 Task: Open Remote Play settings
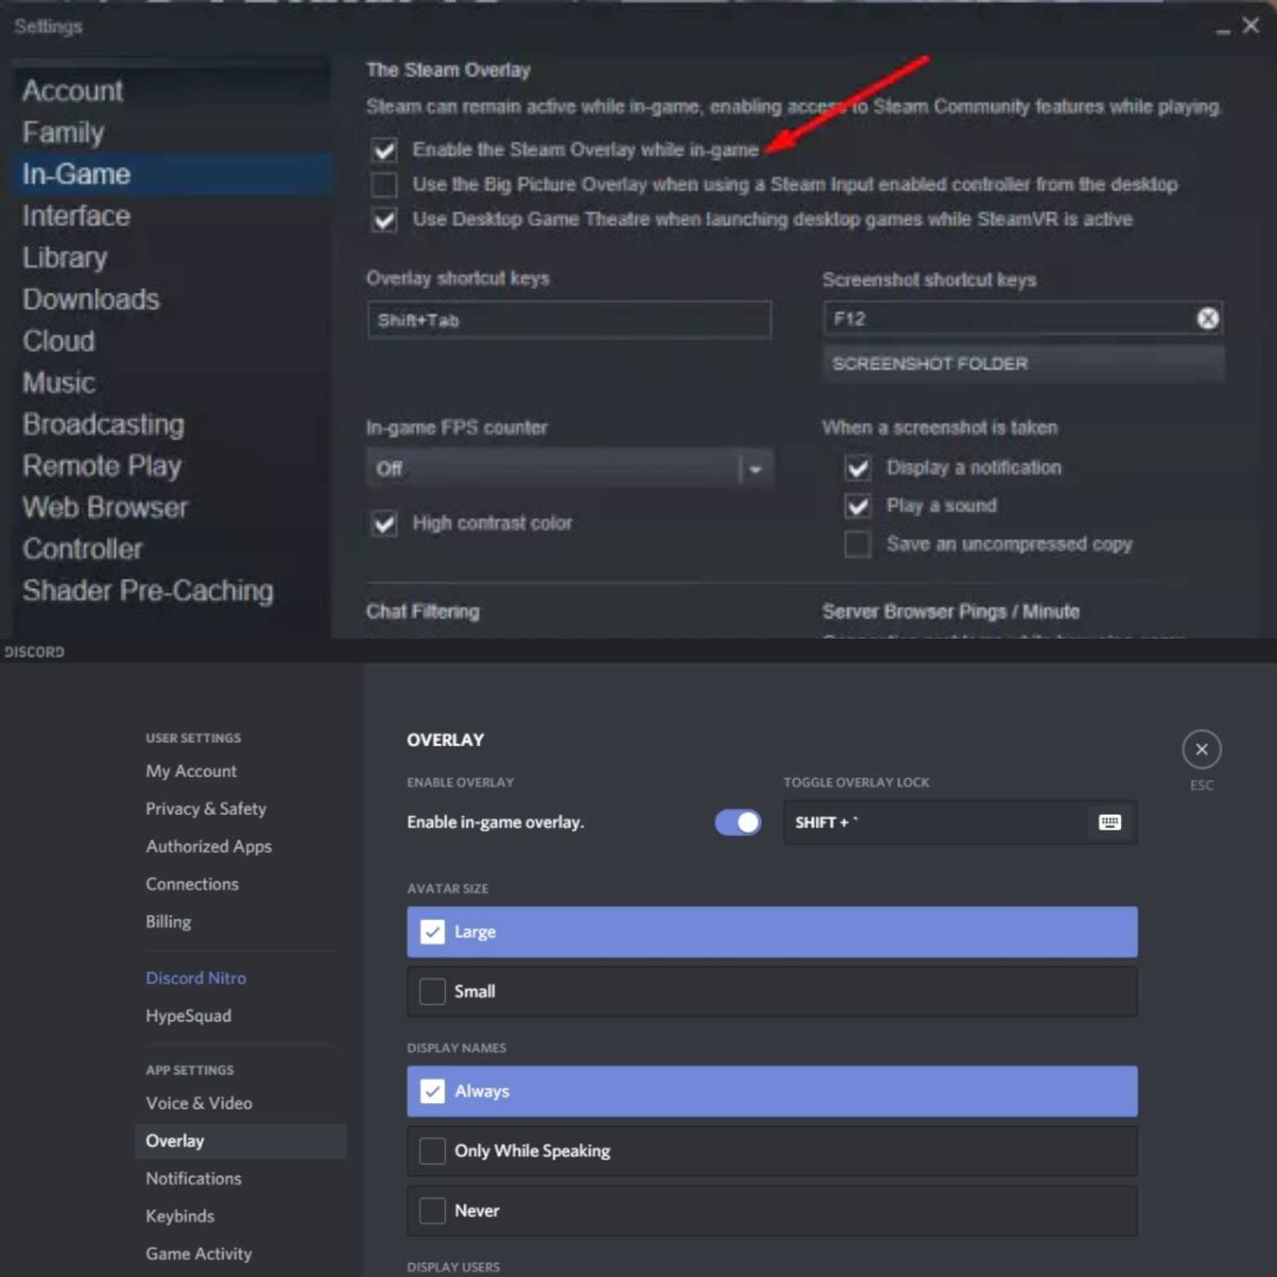point(101,466)
